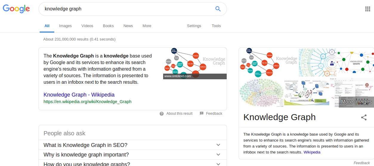Image resolution: width=374 pixels, height=166 pixels.
Task: Switch to the Images tab
Action: click(x=65, y=26)
